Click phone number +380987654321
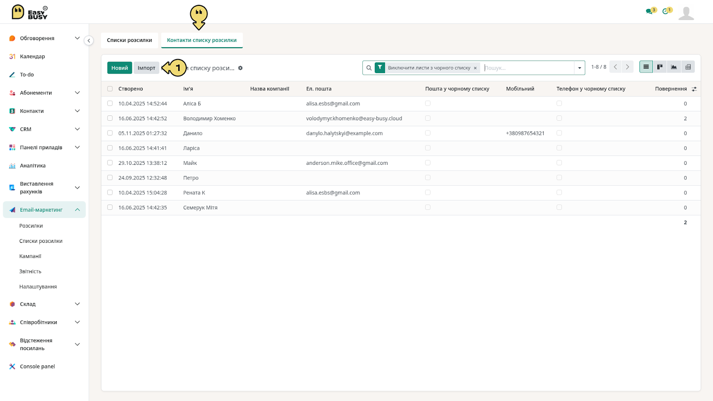This screenshot has width=713, height=401. 525,133
